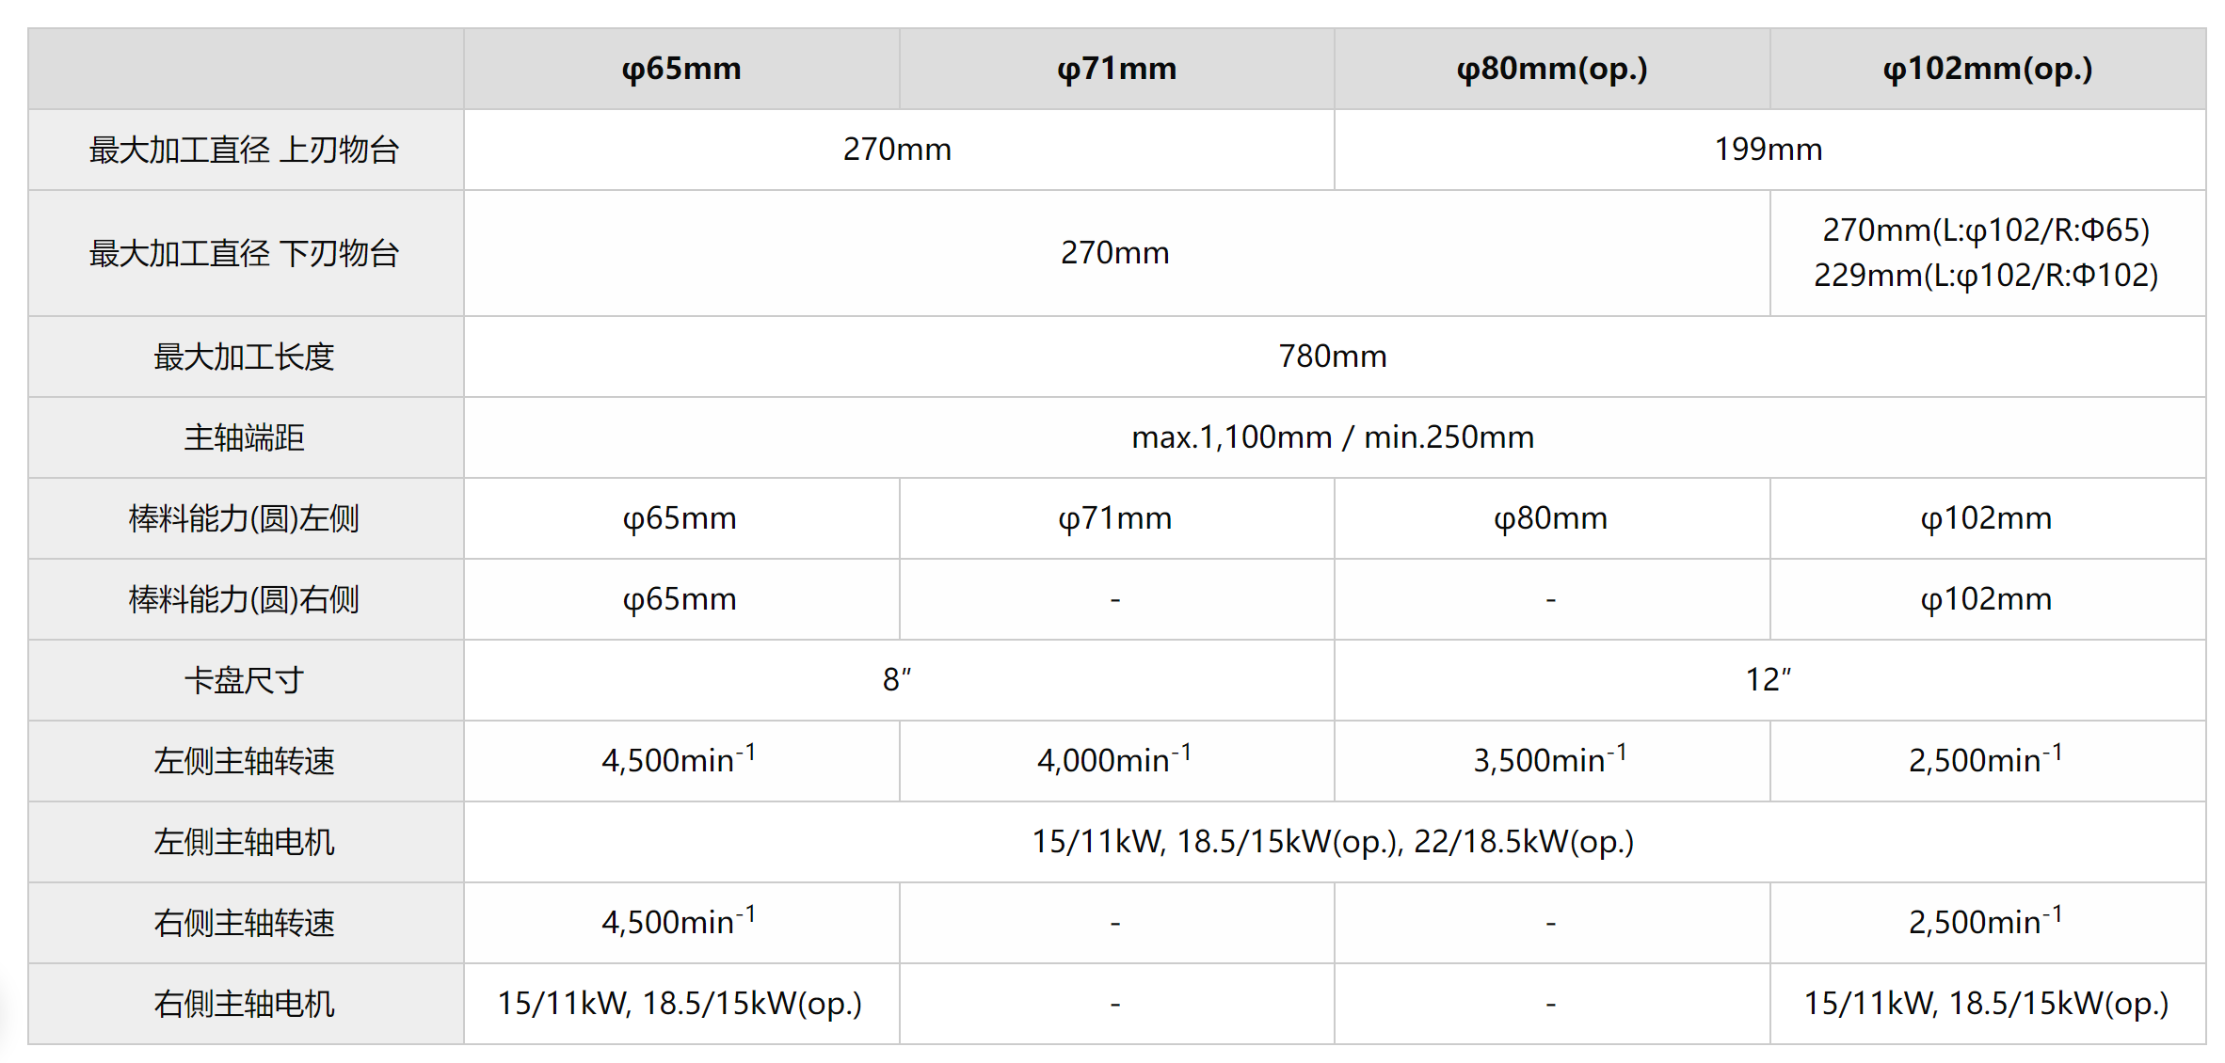Select the φ71mm column header

click(1116, 69)
